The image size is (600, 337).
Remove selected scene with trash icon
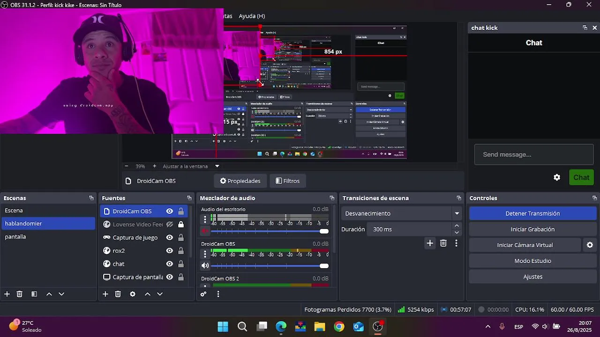[20, 294]
